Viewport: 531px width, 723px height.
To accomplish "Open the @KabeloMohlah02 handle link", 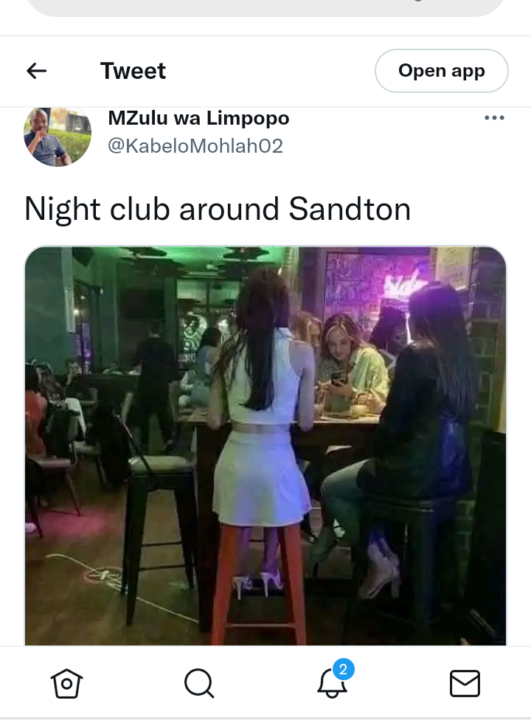I will coord(195,146).
